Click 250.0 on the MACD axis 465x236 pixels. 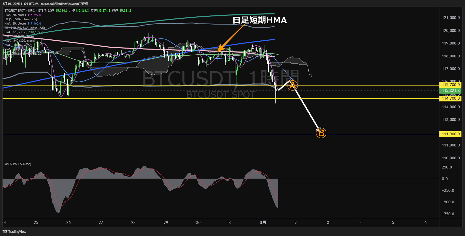click(x=447, y=167)
